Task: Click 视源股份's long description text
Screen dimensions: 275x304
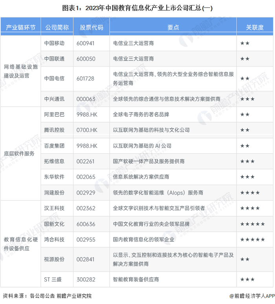Action: pyautogui.click(x=173, y=260)
